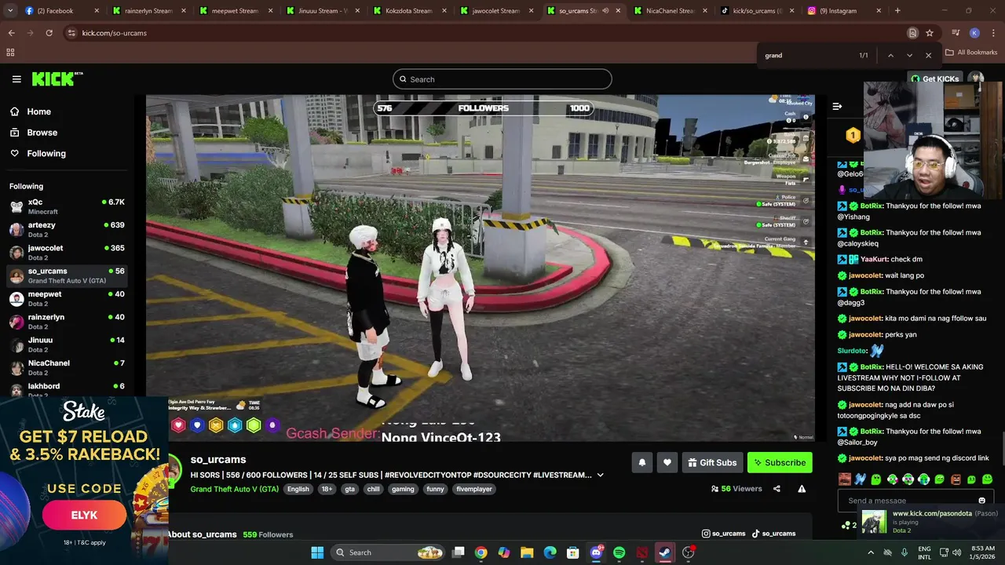Viewport: 1005px width, 565px height.
Task: Expand the stream title dropdown chevron
Action: (x=600, y=475)
